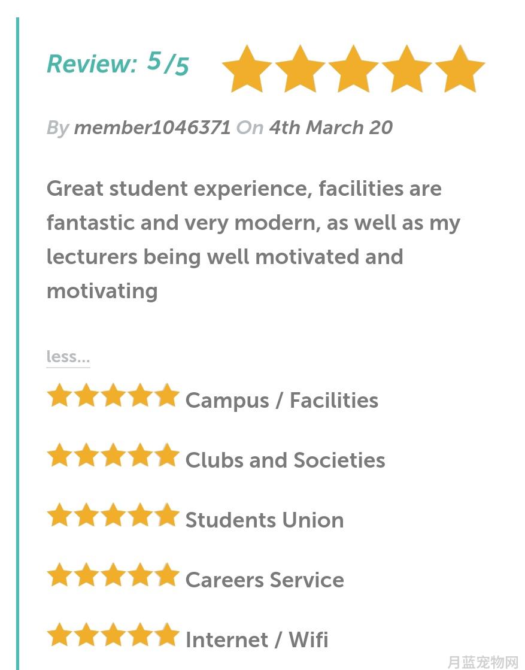The width and height of the screenshot is (525, 670).
Task: Click the Campus / Facilities label
Action: 282,401
